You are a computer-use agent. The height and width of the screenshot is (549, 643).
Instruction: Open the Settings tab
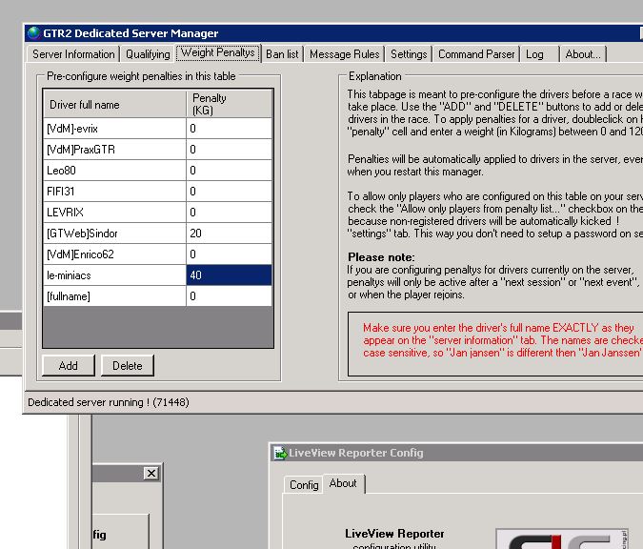tap(409, 54)
